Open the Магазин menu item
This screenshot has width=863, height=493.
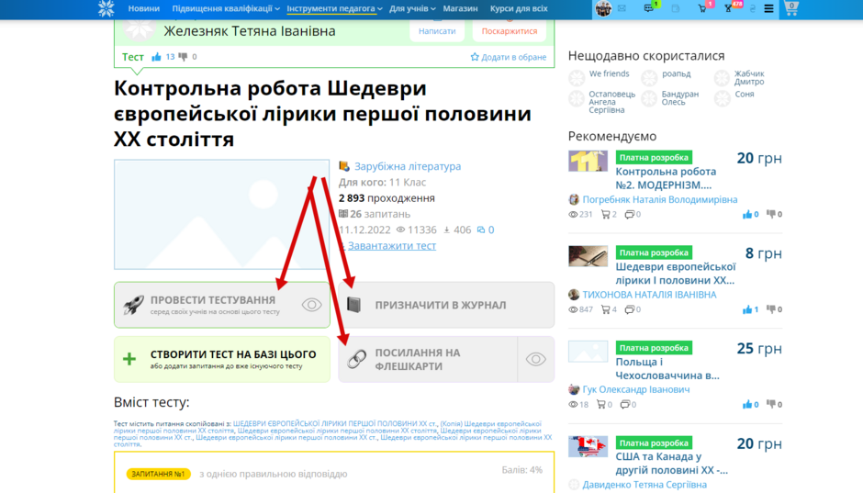[x=460, y=8]
